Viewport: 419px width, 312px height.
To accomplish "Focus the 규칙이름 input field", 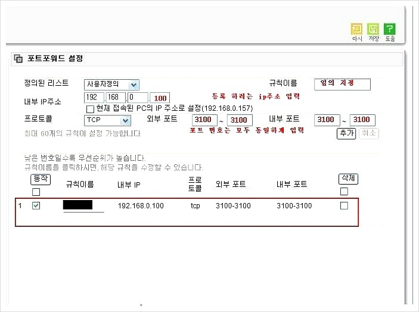I will coord(342,85).
